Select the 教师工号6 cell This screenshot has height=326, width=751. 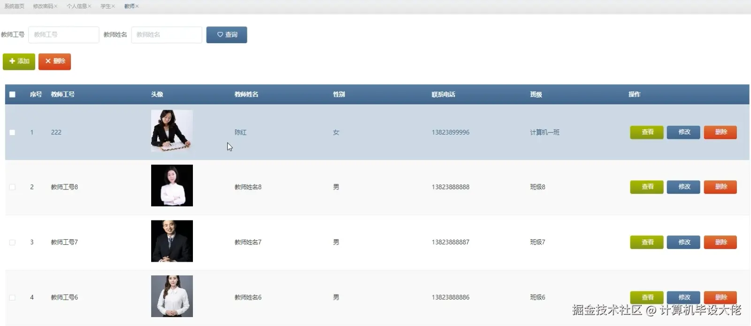pyautogui.click(x=64, y=297)
